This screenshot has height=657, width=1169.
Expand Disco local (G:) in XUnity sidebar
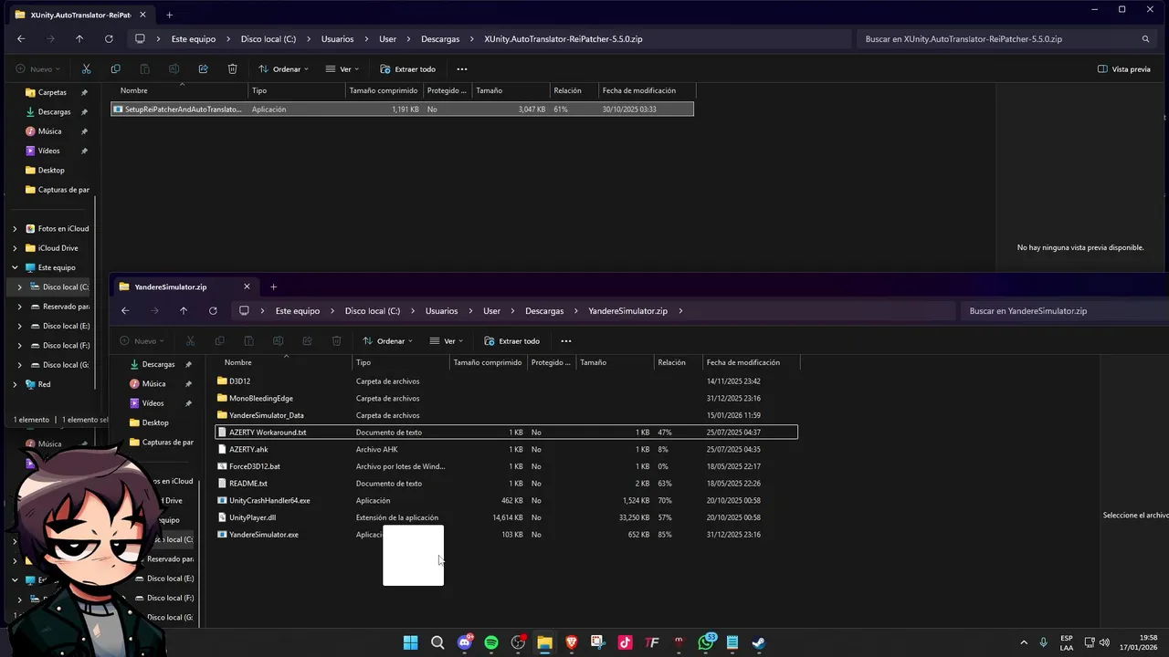[x=20, y=365]
